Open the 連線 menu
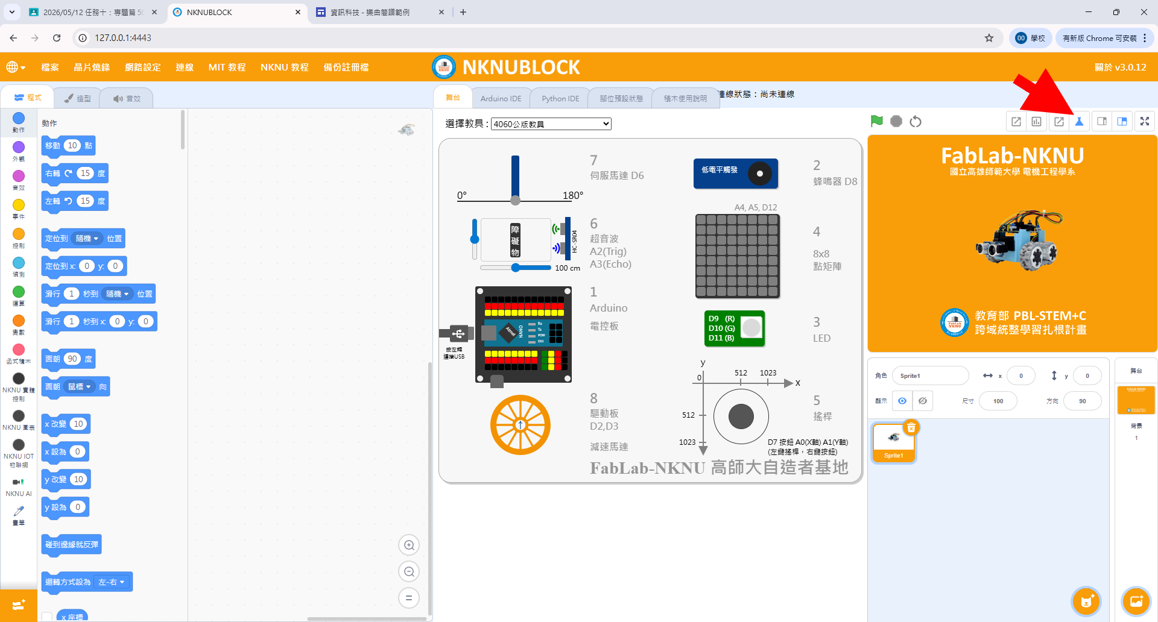Image resolution: width=1158 pixels, height=622 pixels. coord(185,68)
